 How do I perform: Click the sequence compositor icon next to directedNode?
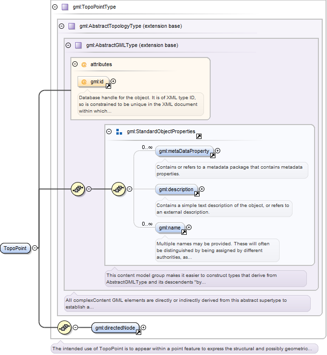pyautogui.click(x=65, y=327)
